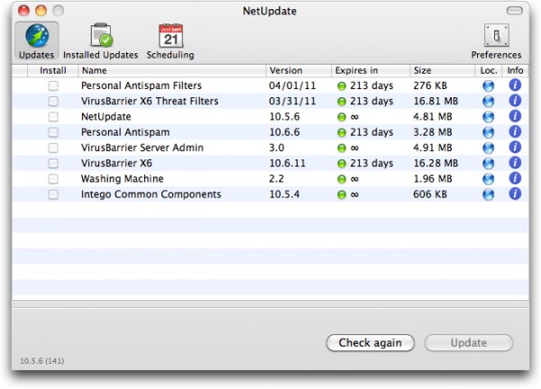Click the 606 KB size cell
The width and height of the screenshot is (541, 389).
[x=430, y=194]
